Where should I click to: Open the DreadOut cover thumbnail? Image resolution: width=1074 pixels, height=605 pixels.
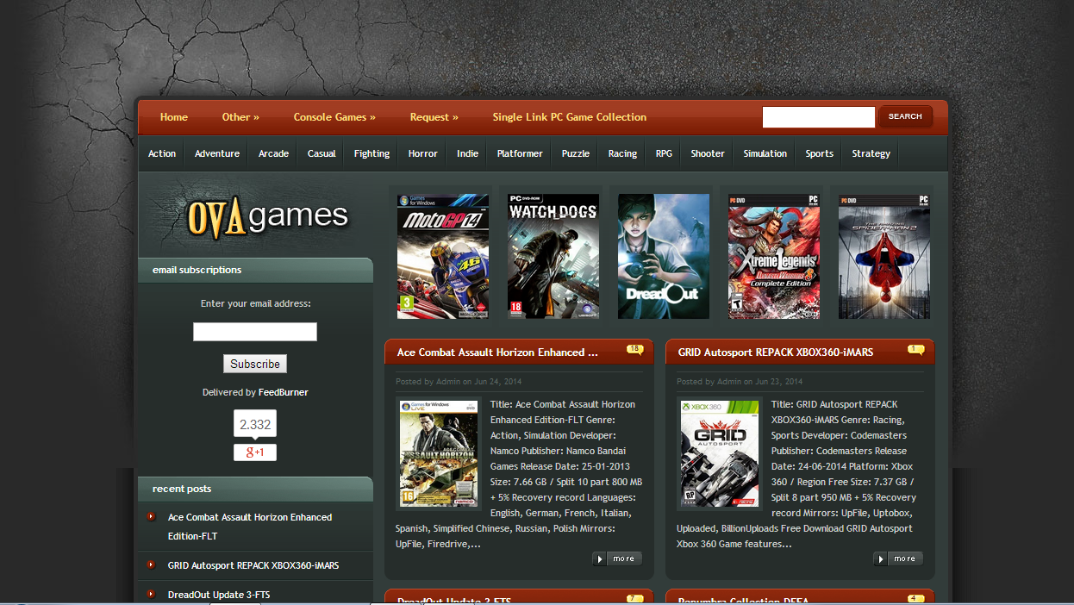[664, 256]
